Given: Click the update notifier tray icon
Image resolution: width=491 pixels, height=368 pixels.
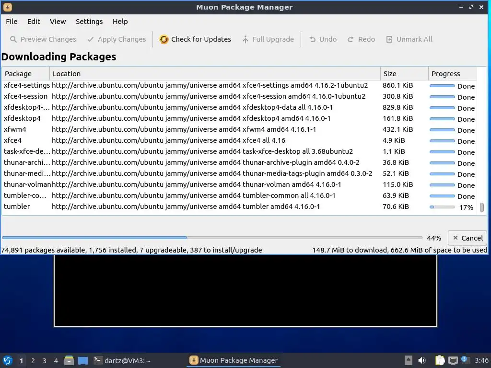Looking at the screenshot, I should coord(465,360).
